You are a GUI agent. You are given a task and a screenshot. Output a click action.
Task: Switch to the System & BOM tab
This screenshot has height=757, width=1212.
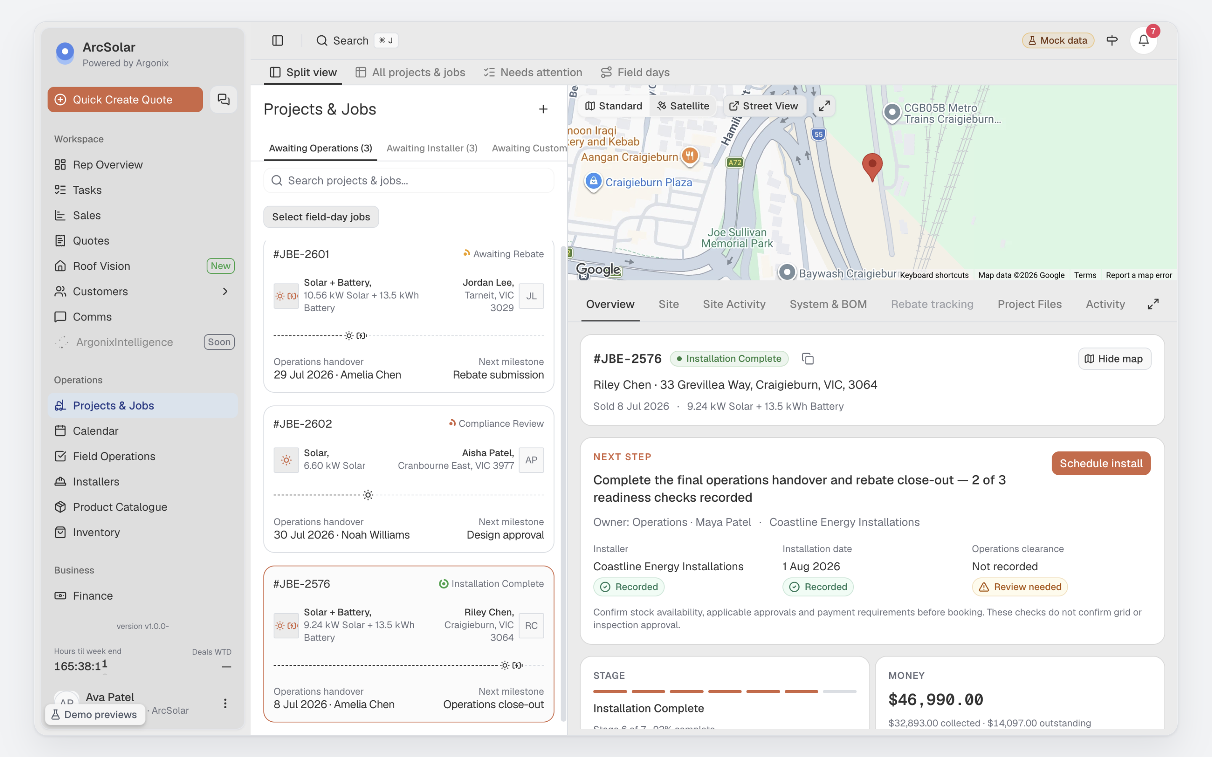pos(828,304)
